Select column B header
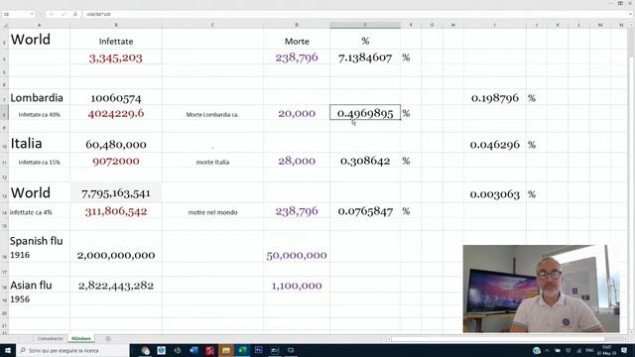This screenshot has width=635, height=357. (116, 25)
